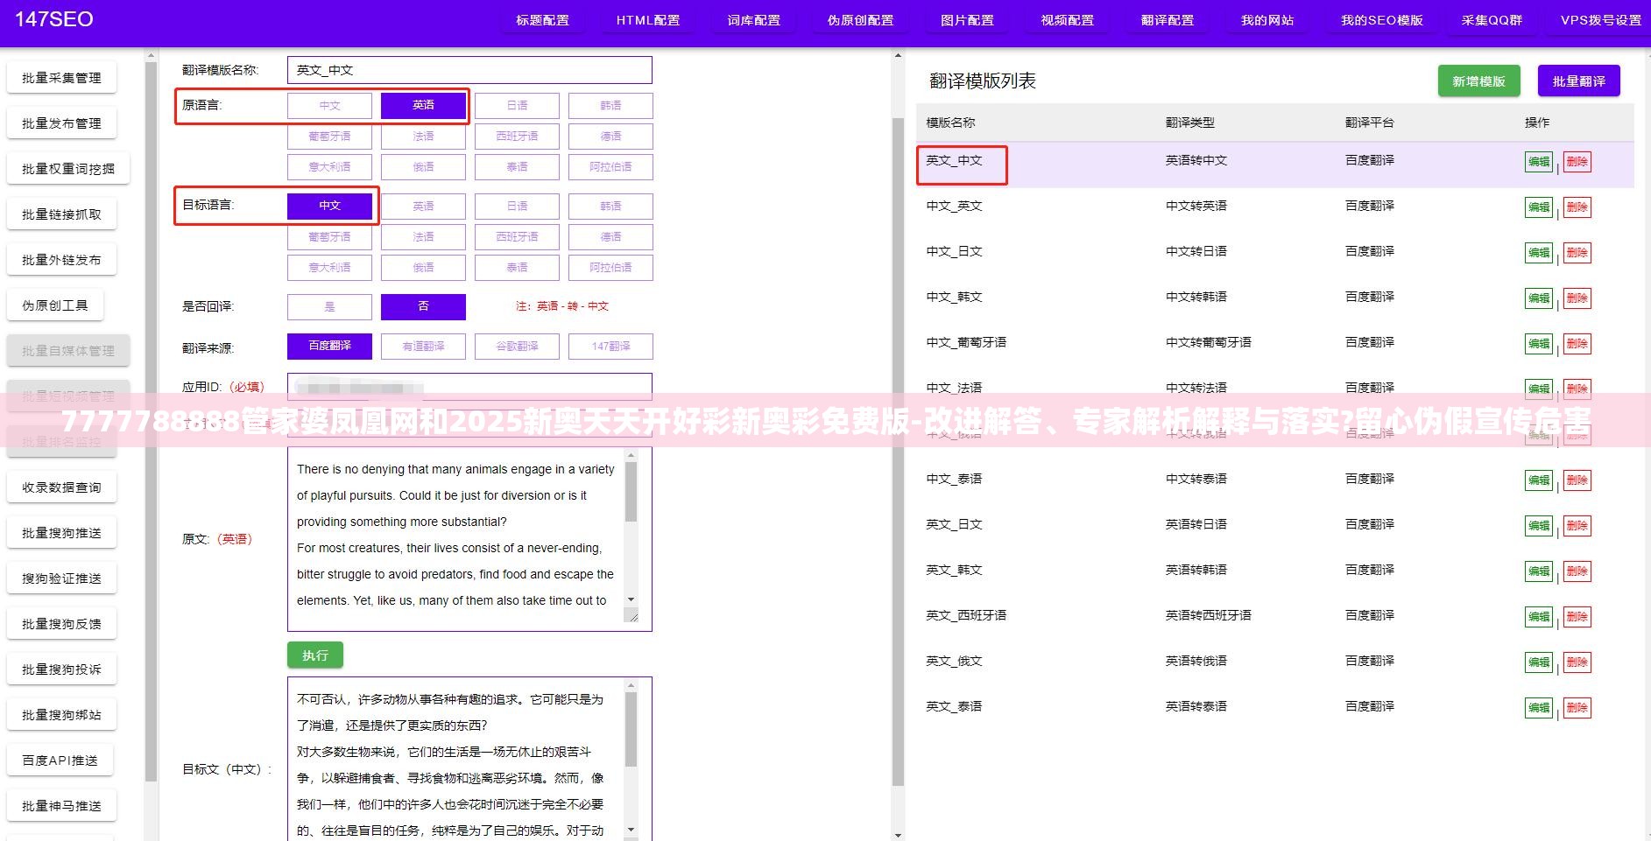Select 谷歌翻译 as the translation source

tap(517, 347)
